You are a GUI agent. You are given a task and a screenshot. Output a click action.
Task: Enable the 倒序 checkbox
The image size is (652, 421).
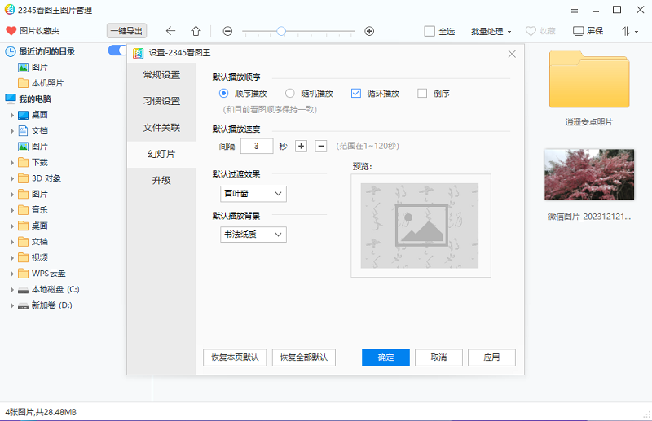(x=422, y=94)
